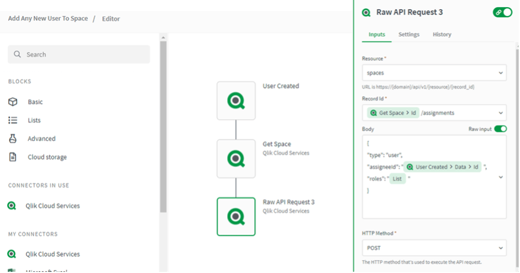Viewport: 520px width, 273px height.
Task: Click the /assignments text in Record Id
Action: point(438,113)
